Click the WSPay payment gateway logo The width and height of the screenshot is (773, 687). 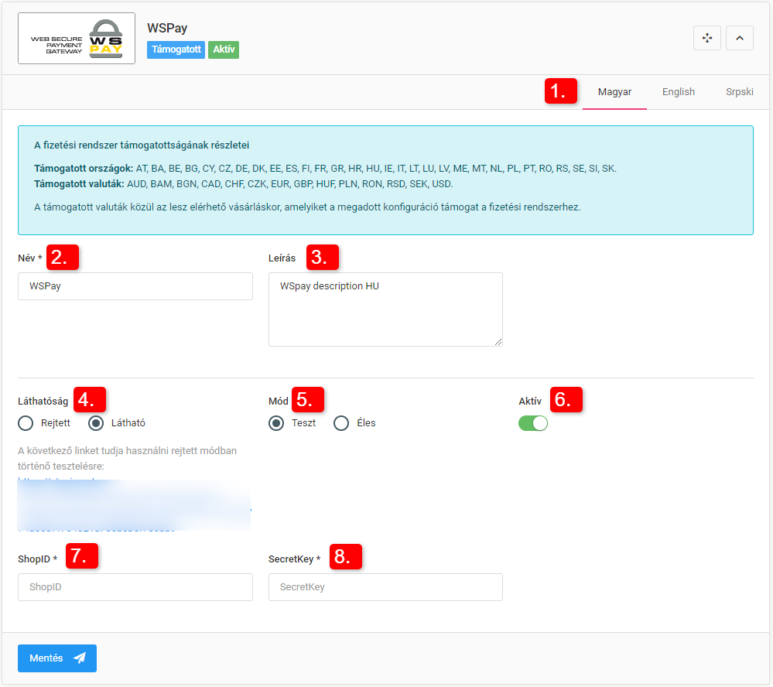coord(77,38)
